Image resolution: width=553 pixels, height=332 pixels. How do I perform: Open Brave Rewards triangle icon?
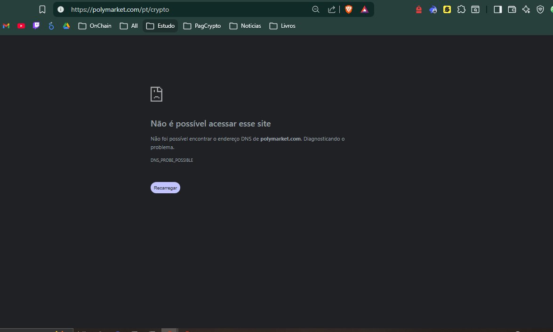pyautogui.click(x=364, y=9)
